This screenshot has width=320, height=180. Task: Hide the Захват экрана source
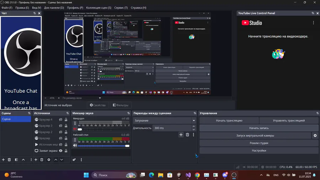(60, 150)
